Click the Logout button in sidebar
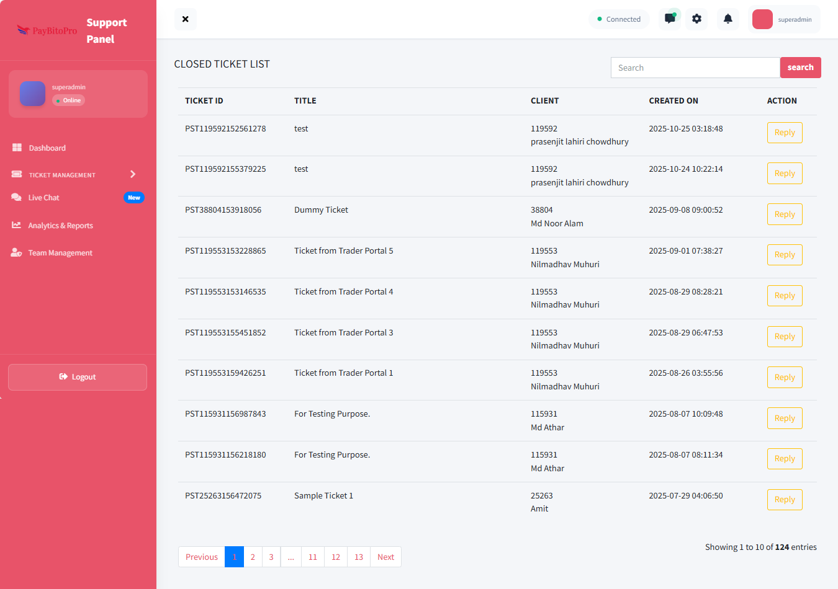 (78, 377)
